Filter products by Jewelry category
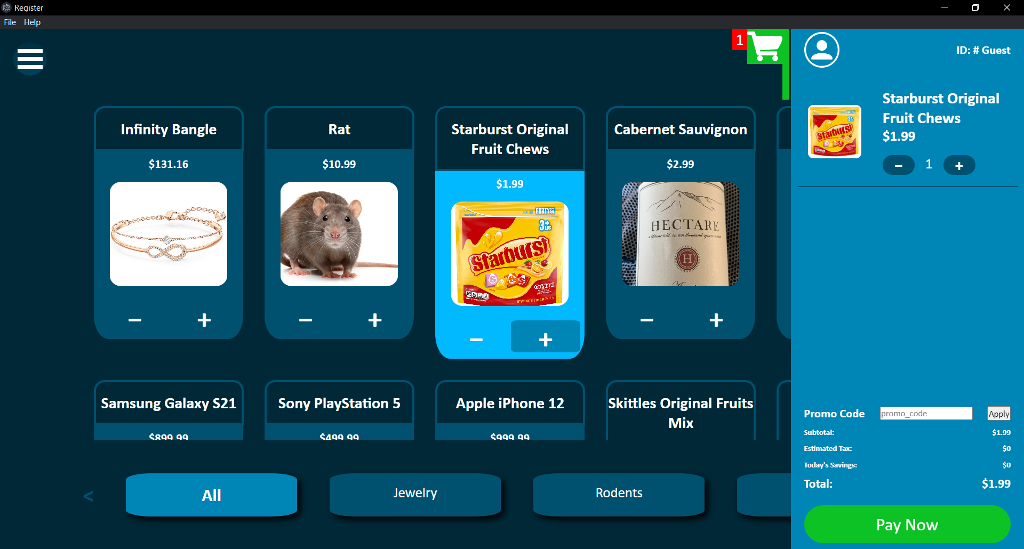Viewport: 1024px width, 549px height. [415, 494]
